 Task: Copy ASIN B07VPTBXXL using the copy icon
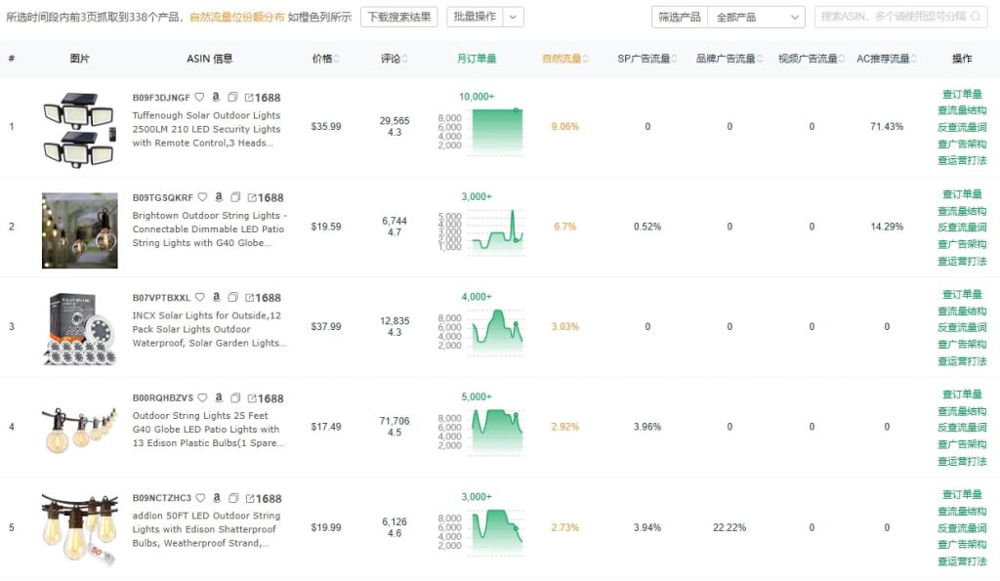pyautogui.click(x=232, y=297)
